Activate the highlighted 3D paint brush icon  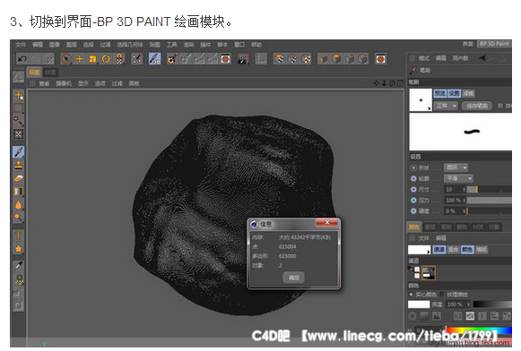tap(154, 59)
